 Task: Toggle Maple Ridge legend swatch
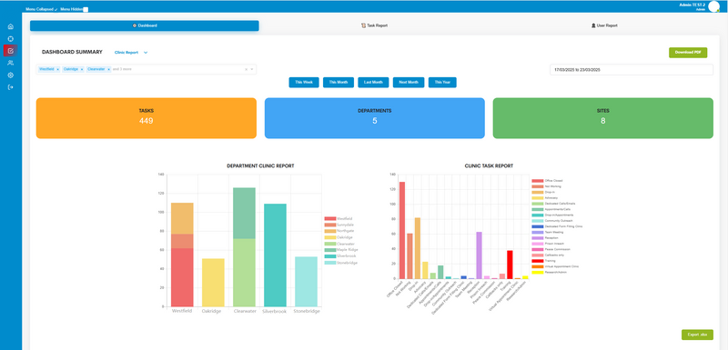[329, 250]
